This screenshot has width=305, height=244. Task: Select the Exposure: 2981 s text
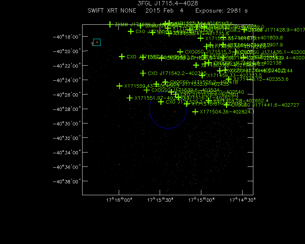pyautogui.click(x=221, y=10)
